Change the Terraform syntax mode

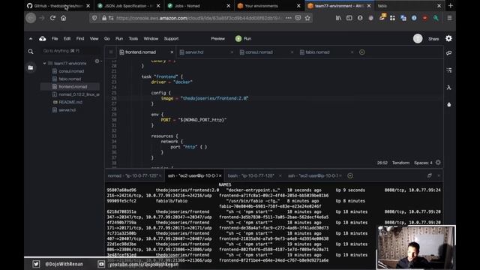pyautogui.click(x=400, y=163)
